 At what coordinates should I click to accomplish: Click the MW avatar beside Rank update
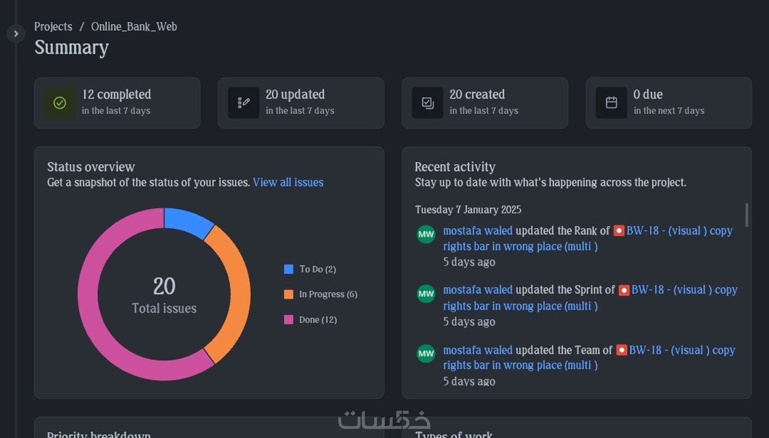(x=426, y=234)
